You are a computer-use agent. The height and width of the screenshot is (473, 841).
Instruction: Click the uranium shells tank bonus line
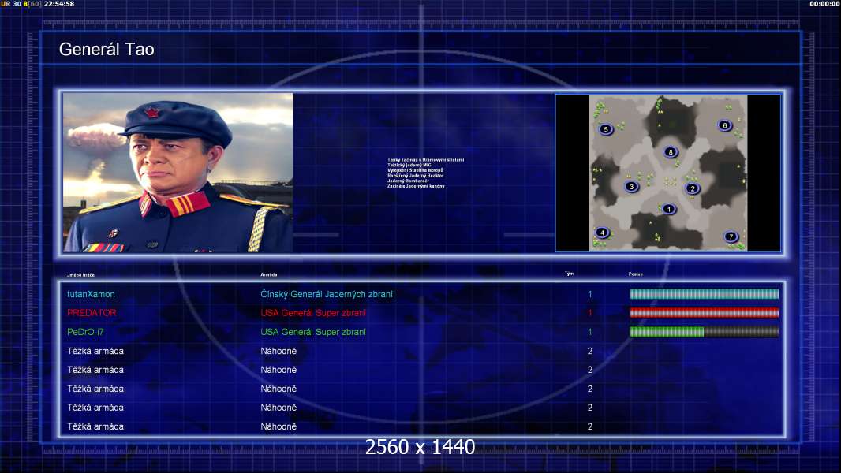pos(426,159)
